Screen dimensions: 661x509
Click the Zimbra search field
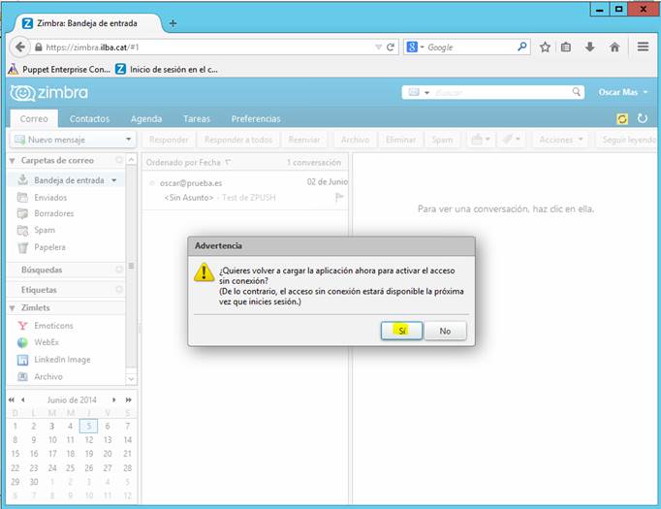pyautogui.click(x=502, y=92)
